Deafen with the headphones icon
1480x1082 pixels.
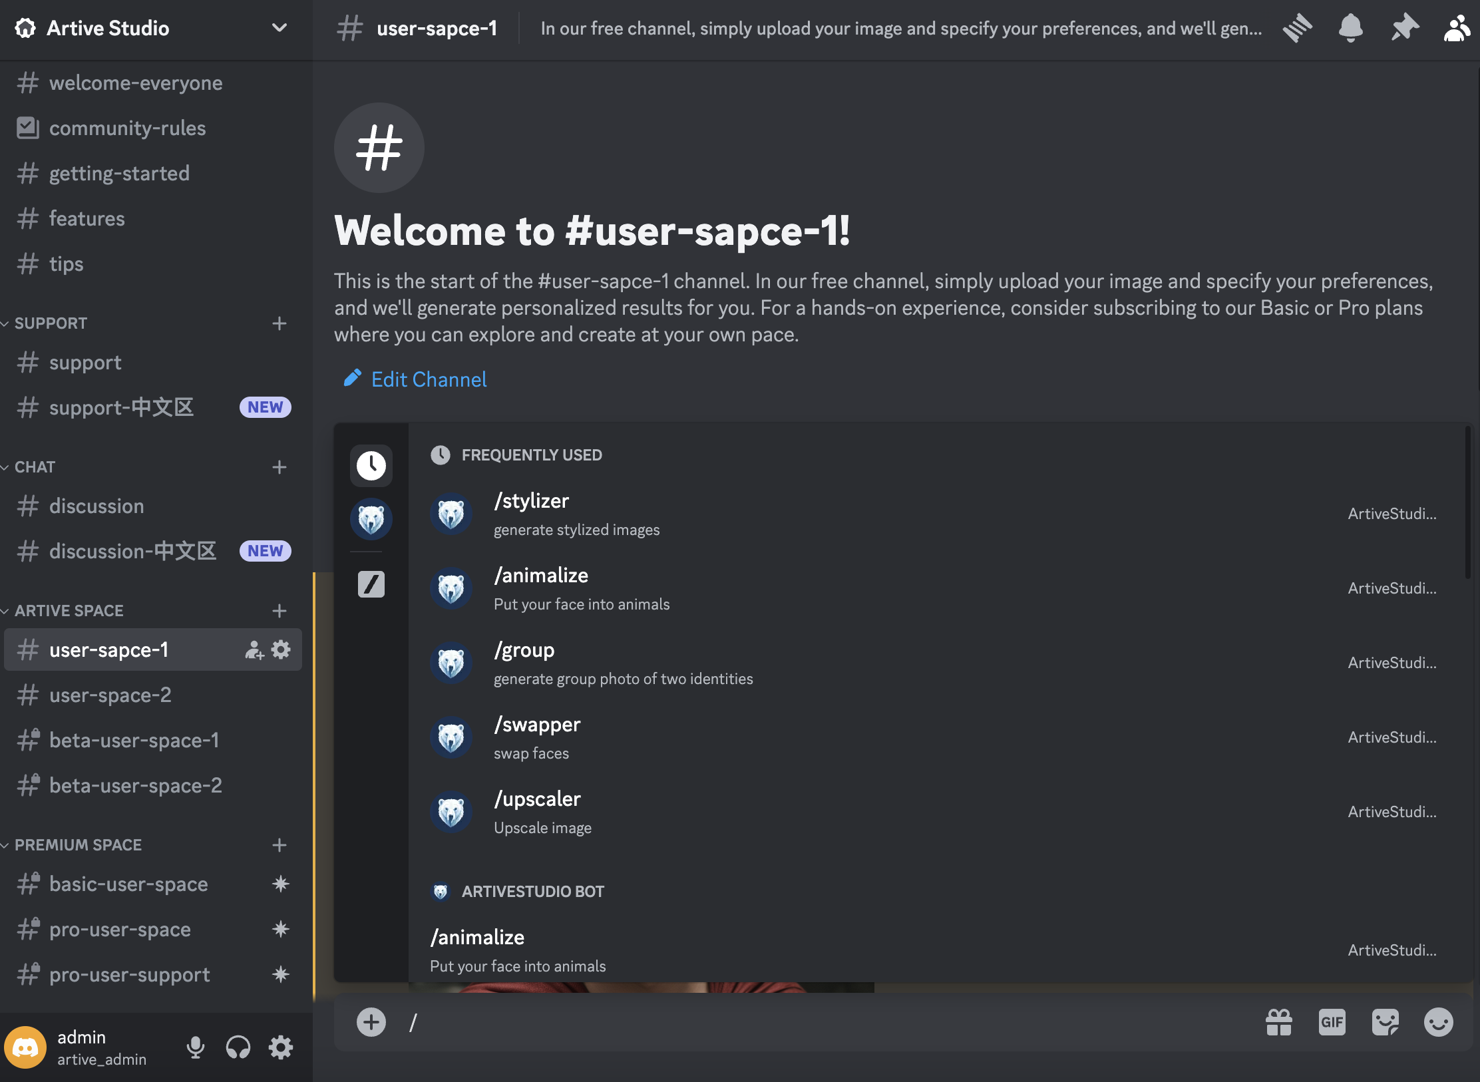pyautogui.click(x=238, y=1047)
